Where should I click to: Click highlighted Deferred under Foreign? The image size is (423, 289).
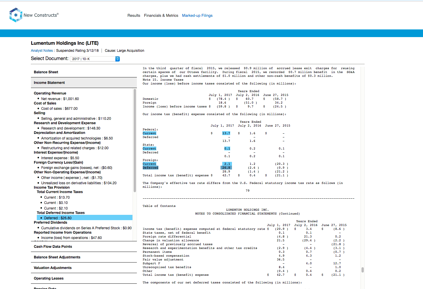[150, 168]
